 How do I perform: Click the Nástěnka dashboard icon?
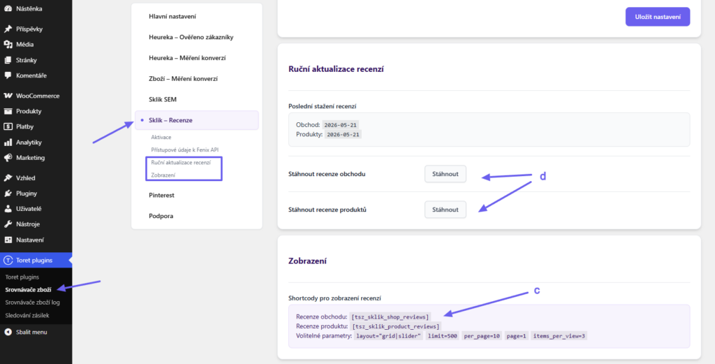pos(8,8)
